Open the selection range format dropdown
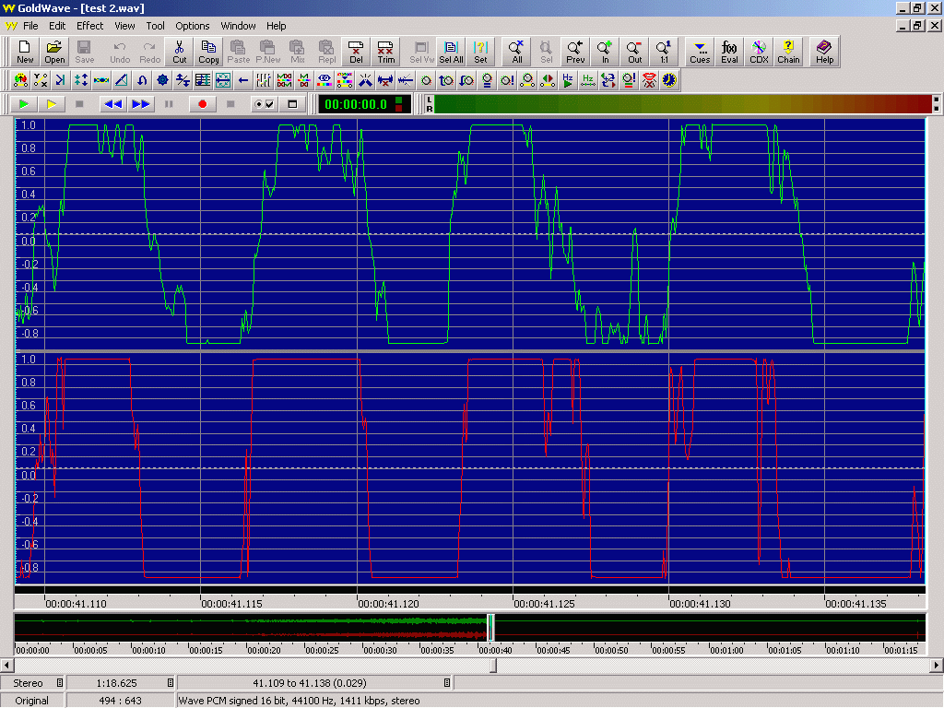The image size is (944, 708). point(447,683)
